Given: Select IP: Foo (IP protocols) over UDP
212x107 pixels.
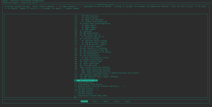Looking at the screenshot, I should (x=91, y=50).
